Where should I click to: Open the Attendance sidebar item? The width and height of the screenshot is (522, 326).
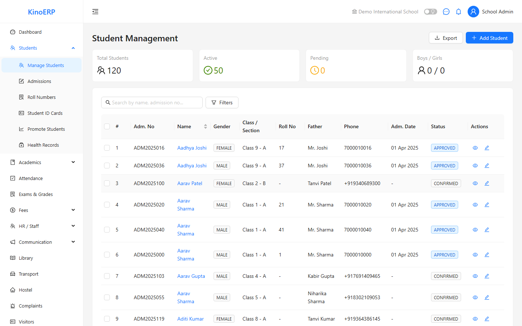(41, 178)
